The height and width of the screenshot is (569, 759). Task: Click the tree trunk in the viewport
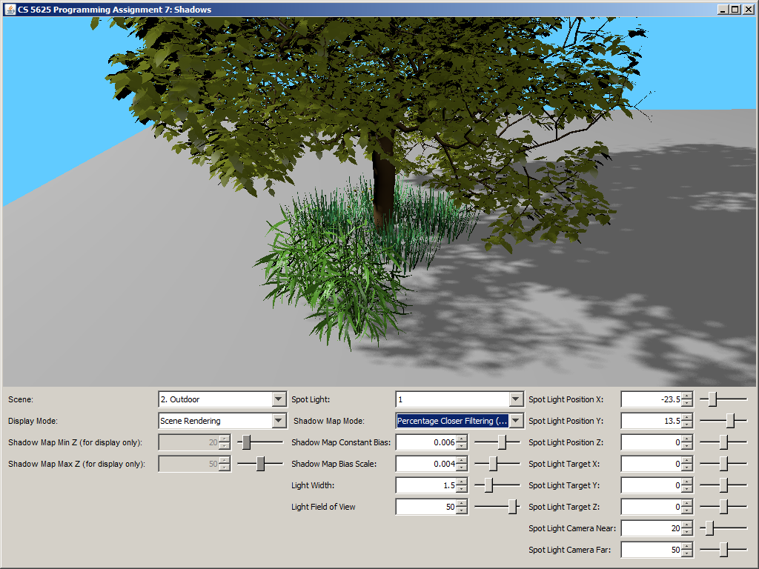pos(384,185)
